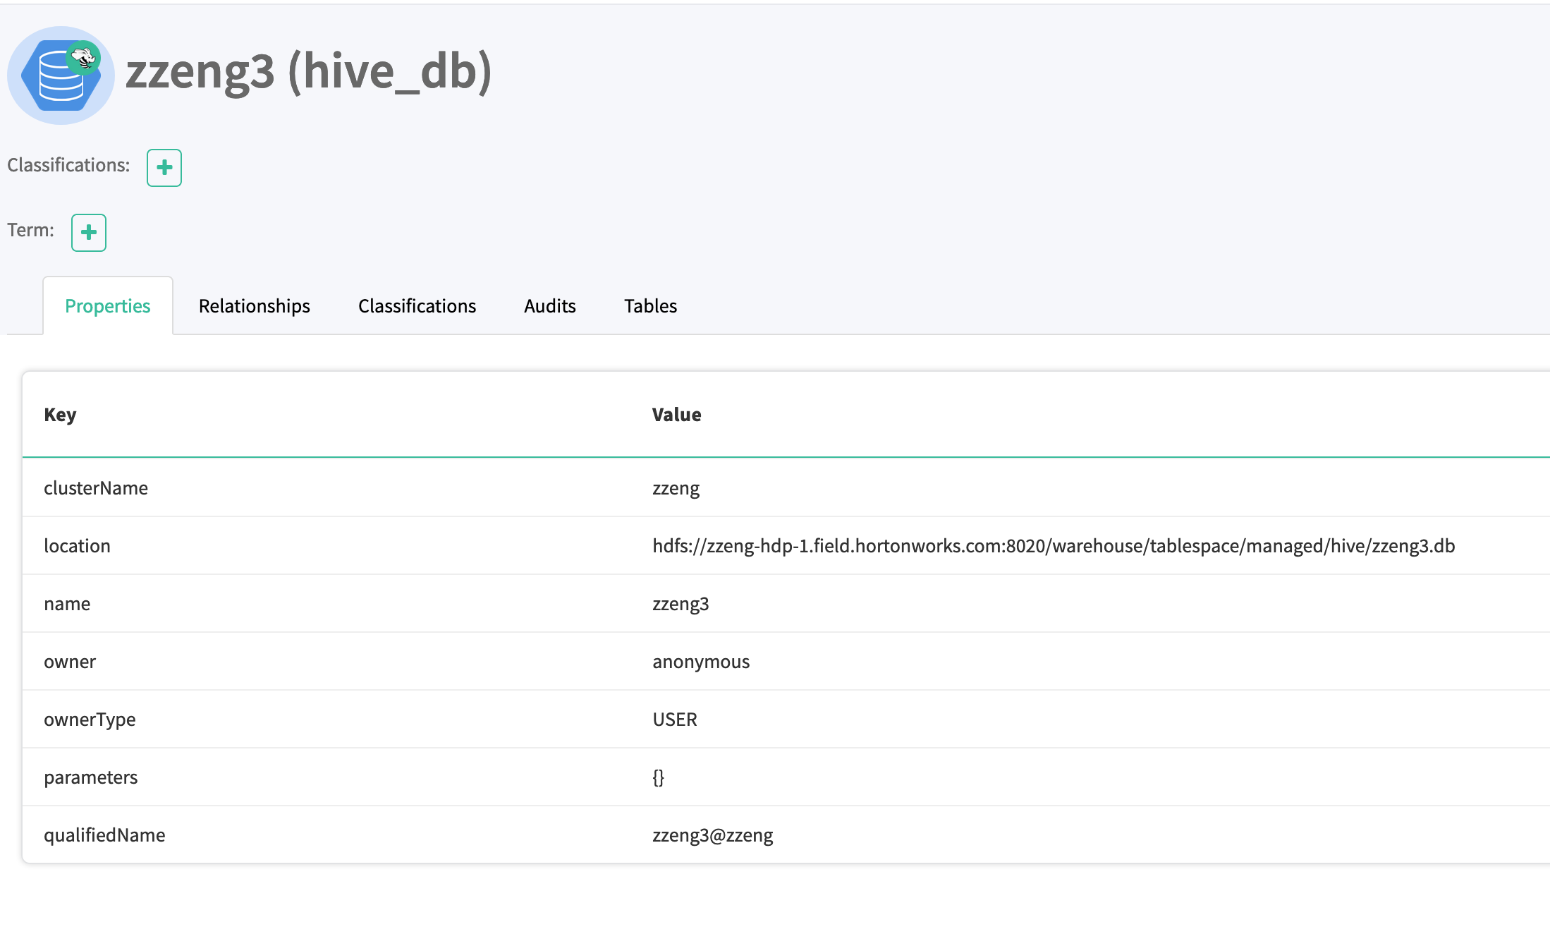Show the Tables tab
1550x934 pixels.
pyautogui.click(x=650, y=306)
